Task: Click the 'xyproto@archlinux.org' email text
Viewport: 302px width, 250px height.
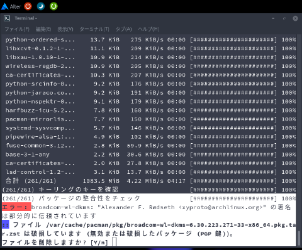Action: 222,207
